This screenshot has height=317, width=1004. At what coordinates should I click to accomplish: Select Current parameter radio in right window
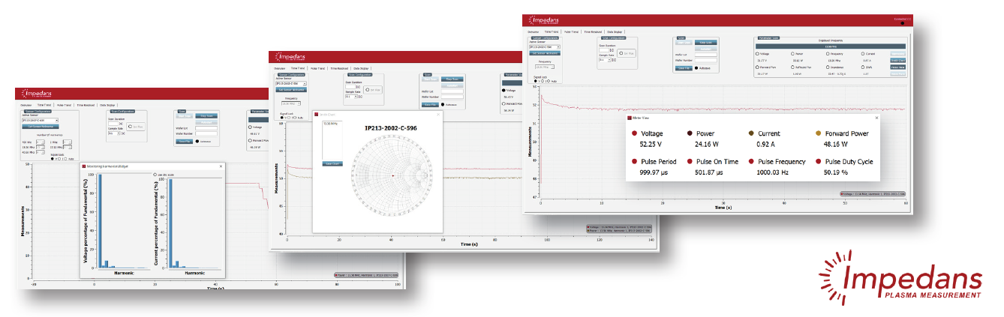coord(863,53)
